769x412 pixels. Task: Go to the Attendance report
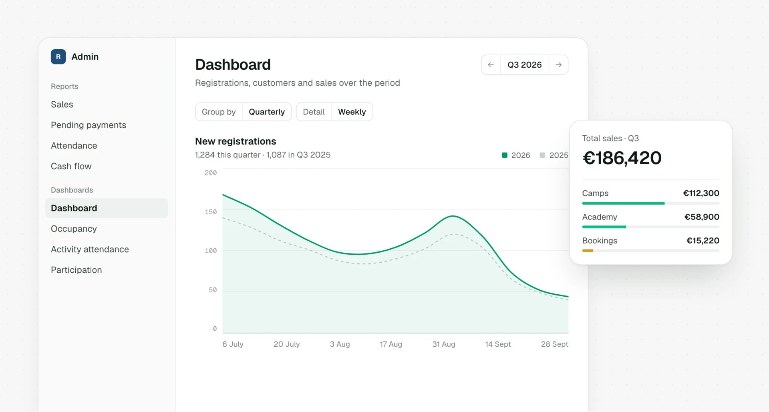tap(74, 146)
